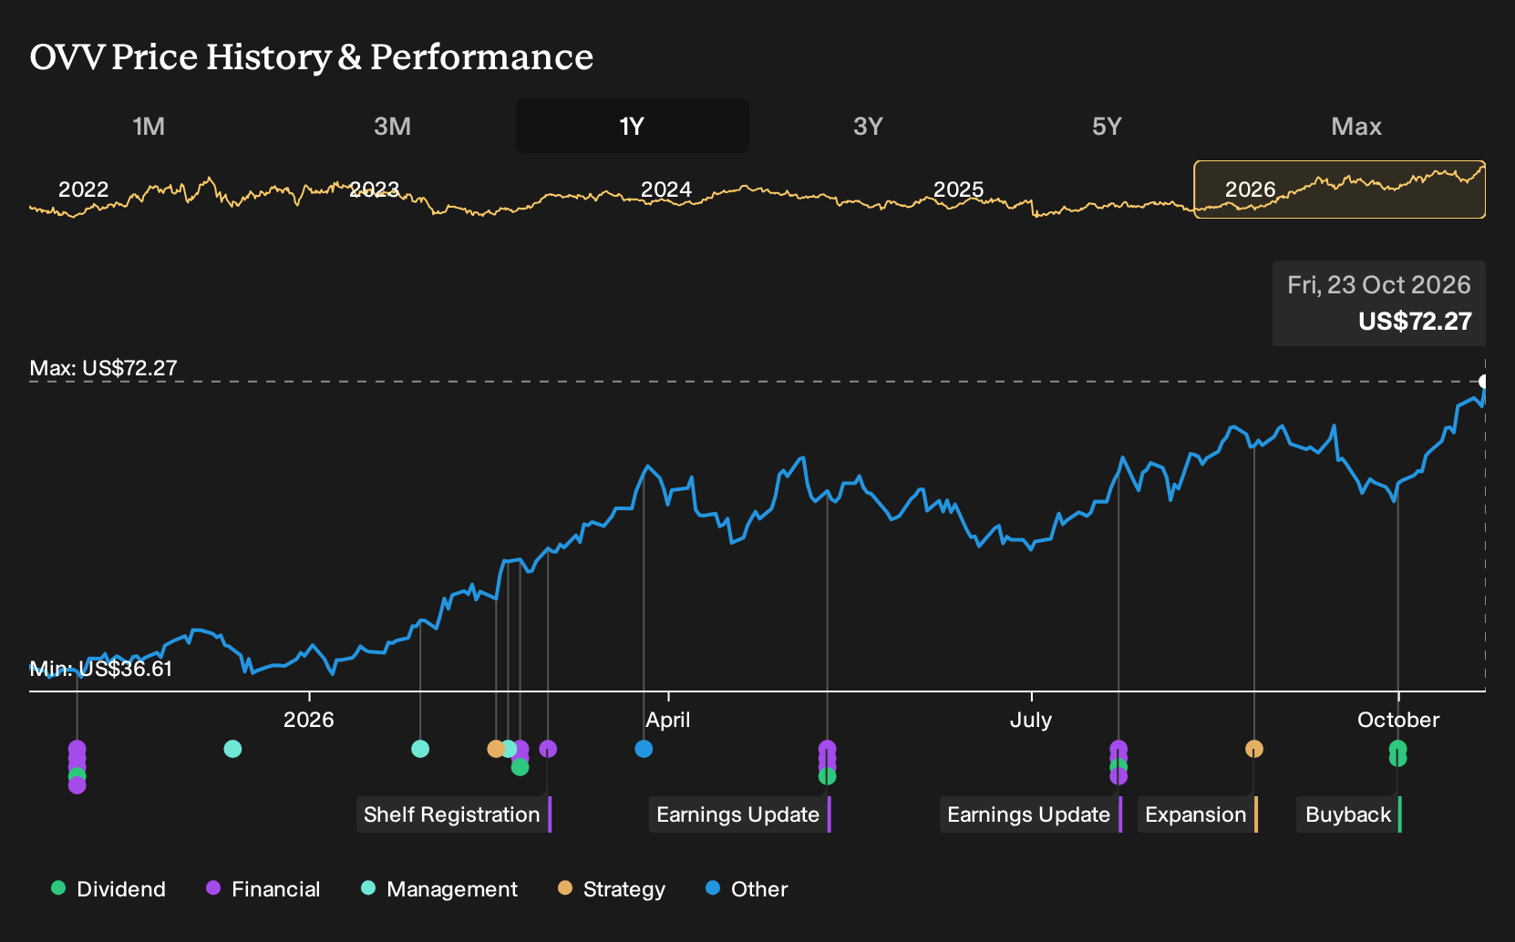Click the Max: US$72.27 label
The width and height of the screenshot is (1515, 942).
(x=104, y=368)
